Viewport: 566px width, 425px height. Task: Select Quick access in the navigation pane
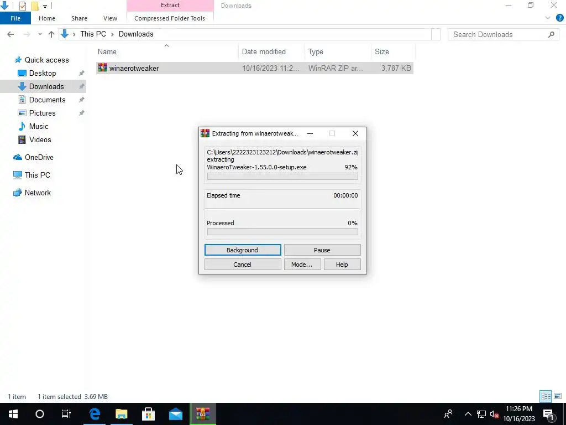46,60
